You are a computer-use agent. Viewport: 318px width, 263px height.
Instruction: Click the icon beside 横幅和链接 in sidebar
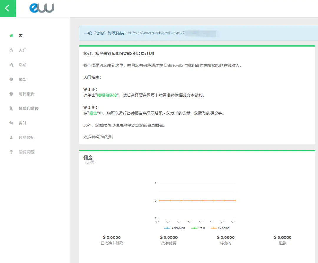click(11, 109)
